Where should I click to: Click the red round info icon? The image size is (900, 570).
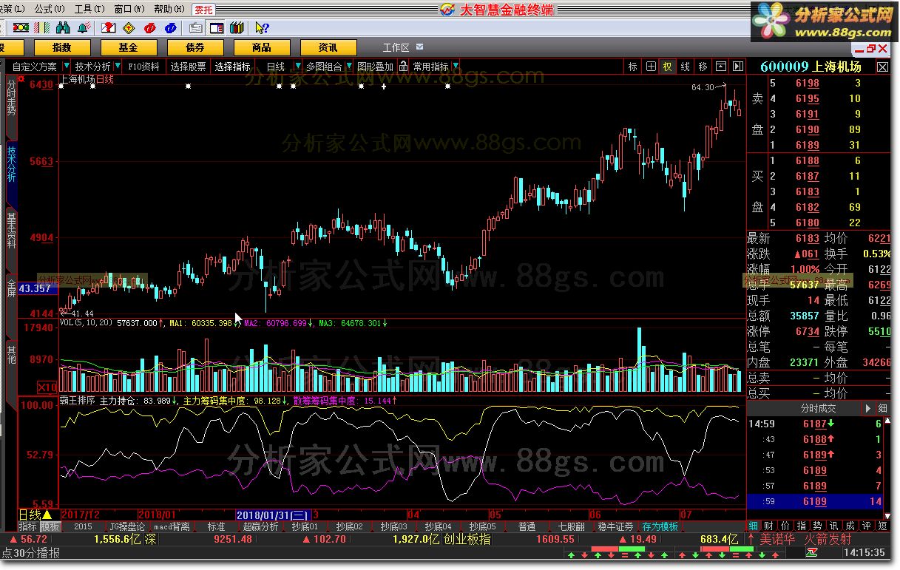pos(150,28)
